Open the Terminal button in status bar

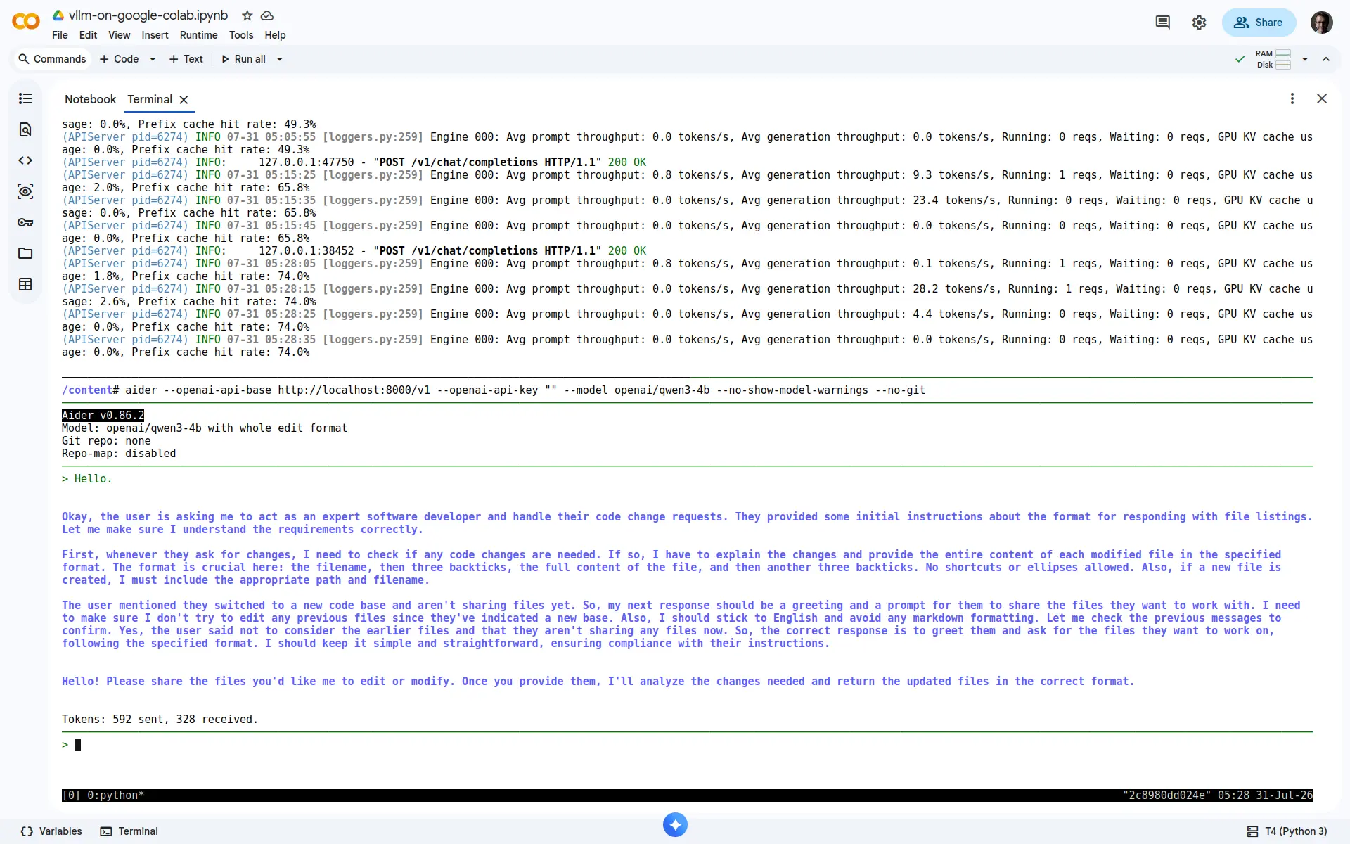pyautogui.click(x=129, y=831)
